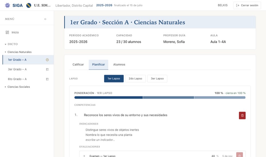
Task: Choose the 3er Lapso button
Action: (x=157, y=79)
